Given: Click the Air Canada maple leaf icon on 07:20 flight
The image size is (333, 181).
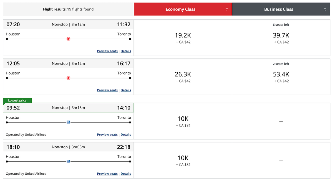Looking at the screenshot, I should (68, 39).
